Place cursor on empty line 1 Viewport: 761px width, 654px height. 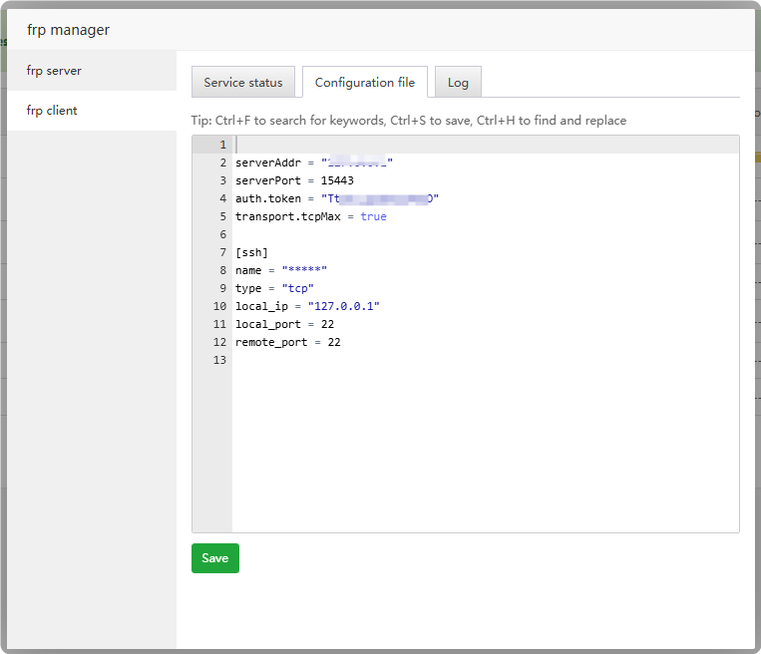[x=399, y=145]
